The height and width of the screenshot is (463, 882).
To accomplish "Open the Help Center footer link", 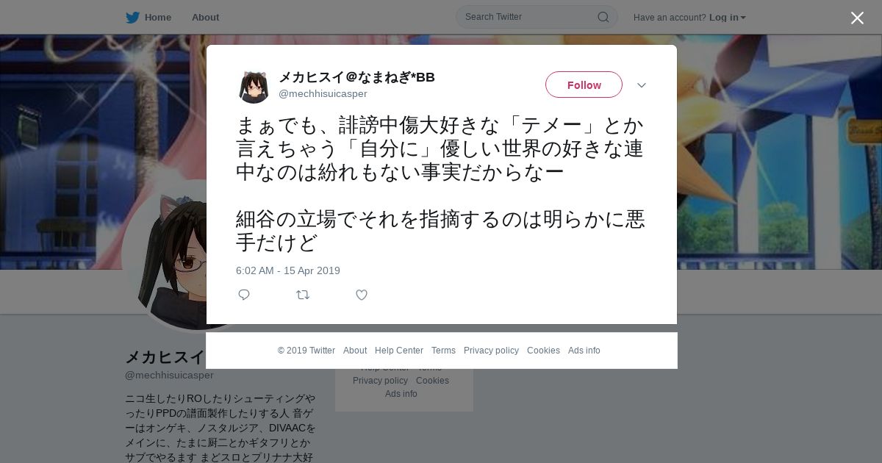I will (399, 351).
